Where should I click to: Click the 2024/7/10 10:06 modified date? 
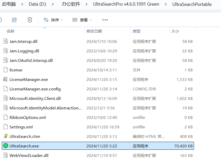click(x=102, y=42)
